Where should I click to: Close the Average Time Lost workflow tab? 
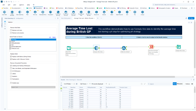pyautogui.click(x=94, y=18)
